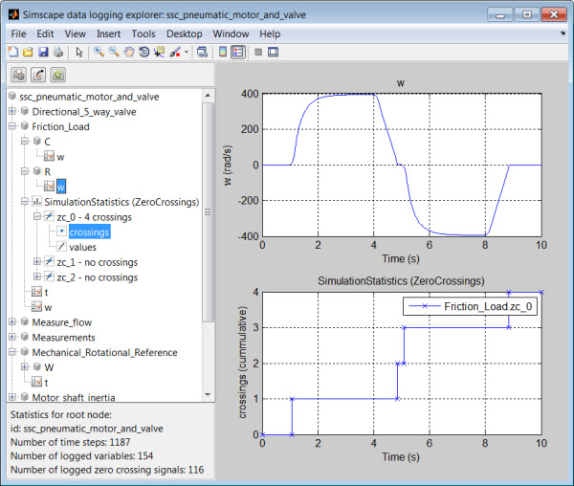Click the tree panel vertical scrollbar thumb
This screenshot has width=574, height=486.
click(x=208, y=212)
